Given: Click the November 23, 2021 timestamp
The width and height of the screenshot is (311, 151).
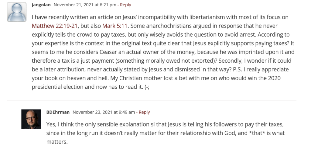Looking at the screenshot, I should click(104, 112).
